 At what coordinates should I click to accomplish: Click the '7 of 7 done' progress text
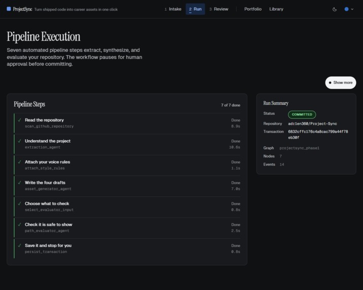[x=230, y=105]
